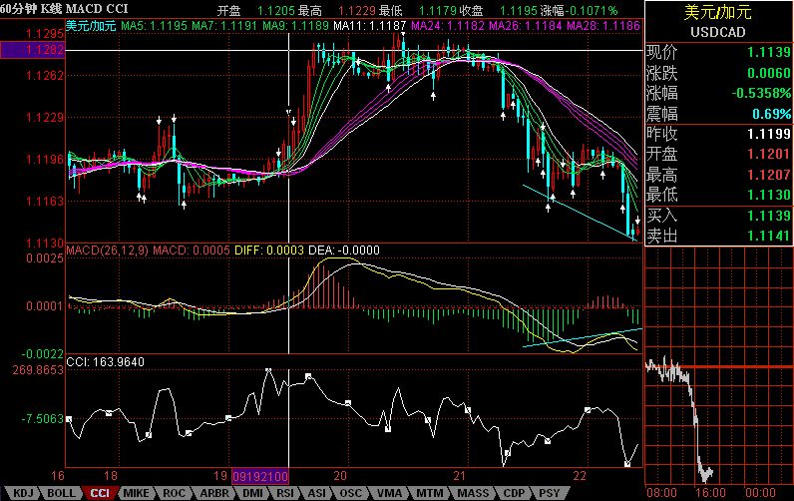Click the MA28: 1.1186 moving average label

click(x=603, y=25)
